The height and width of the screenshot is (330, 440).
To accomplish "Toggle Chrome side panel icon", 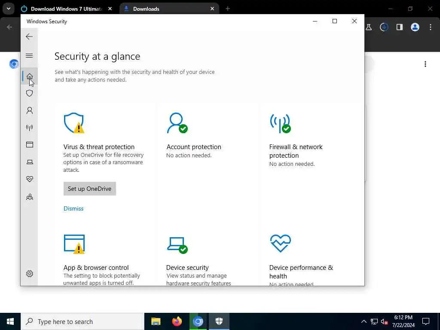I will tap(400, 27).
